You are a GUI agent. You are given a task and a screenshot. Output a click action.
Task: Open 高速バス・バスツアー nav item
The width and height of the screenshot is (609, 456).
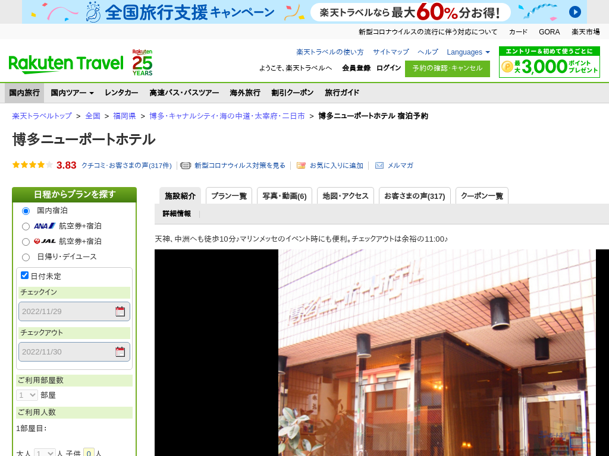(184, 93)
